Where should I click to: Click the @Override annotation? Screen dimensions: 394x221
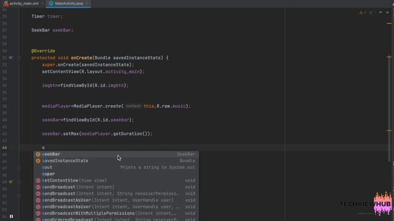(x=43, y=51)
